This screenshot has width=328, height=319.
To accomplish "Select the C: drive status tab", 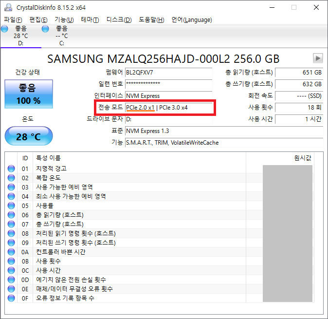I will (x=62, y=36).
